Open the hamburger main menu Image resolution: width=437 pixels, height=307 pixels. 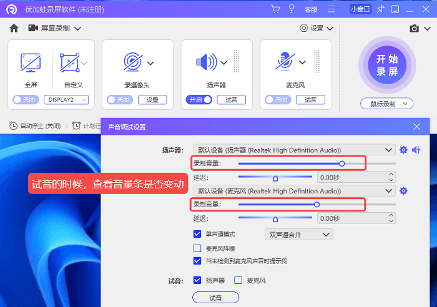click(x=331, y=9)
